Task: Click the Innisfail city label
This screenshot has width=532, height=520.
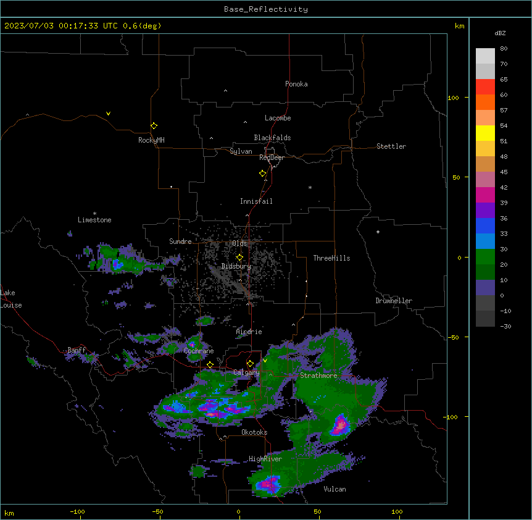Action: point(256,201)
